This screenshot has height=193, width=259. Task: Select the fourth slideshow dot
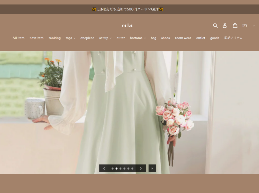point(124,169)
